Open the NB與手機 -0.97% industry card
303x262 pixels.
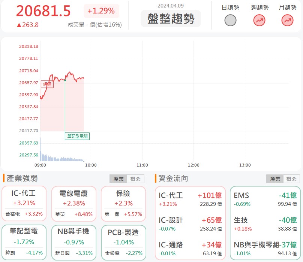74,242
